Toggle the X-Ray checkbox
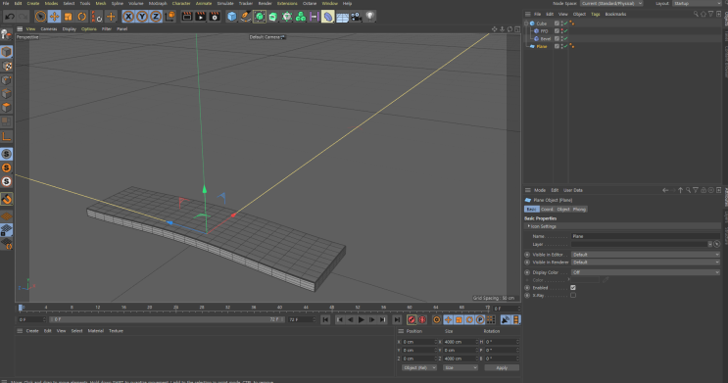Screen dimensions: 728x383 pos(573,296)
